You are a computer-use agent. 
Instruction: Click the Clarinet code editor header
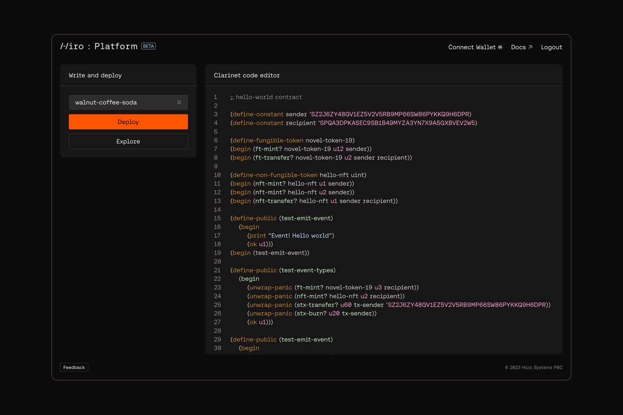click(x=247, y=76)
